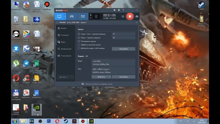The height and width of the screenshot is (124, 220).
Task: Open the Total Commander desktop shortcut
Action: click(16, 95)
